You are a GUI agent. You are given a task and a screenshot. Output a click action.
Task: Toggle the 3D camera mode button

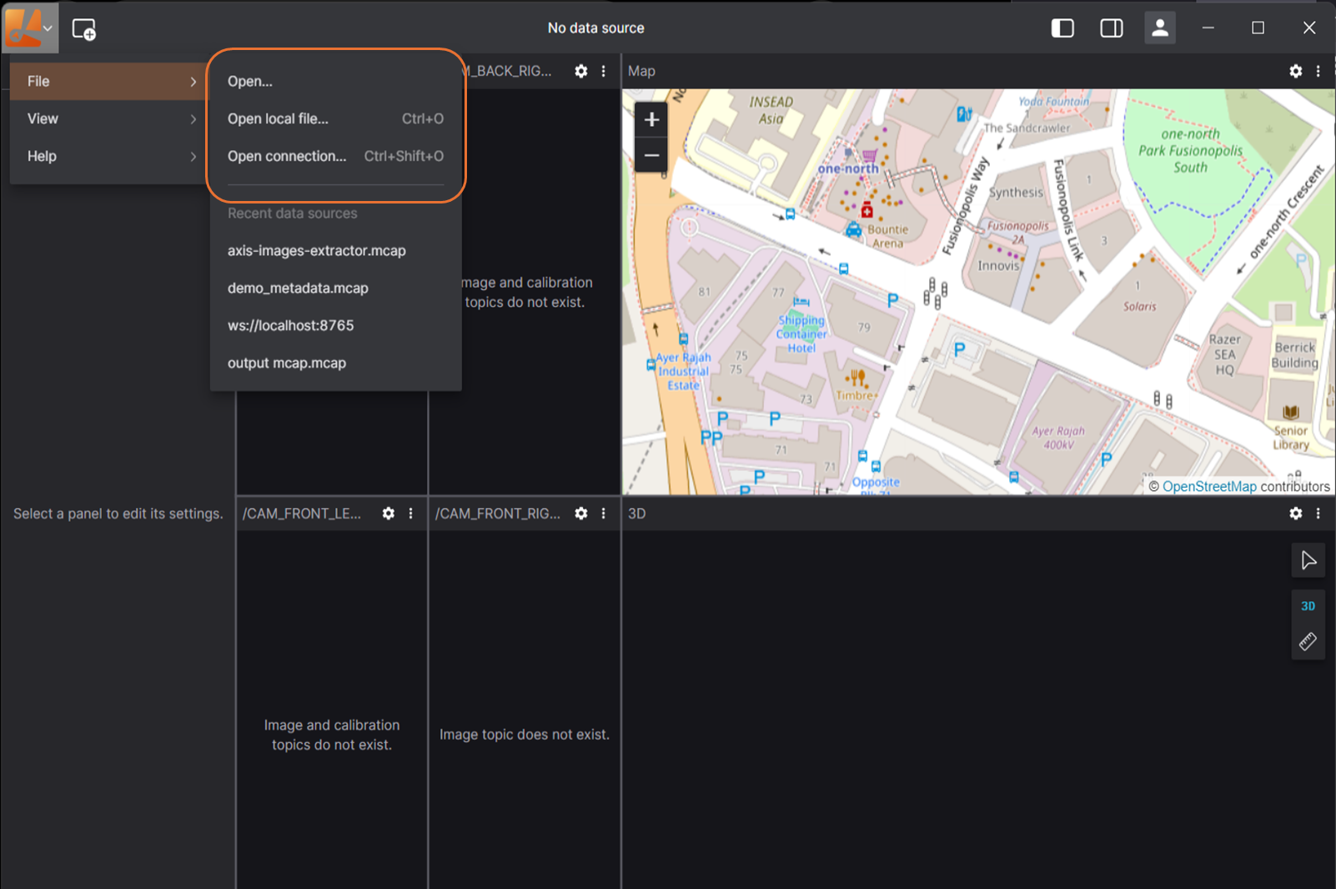[x=1308, y=606]
